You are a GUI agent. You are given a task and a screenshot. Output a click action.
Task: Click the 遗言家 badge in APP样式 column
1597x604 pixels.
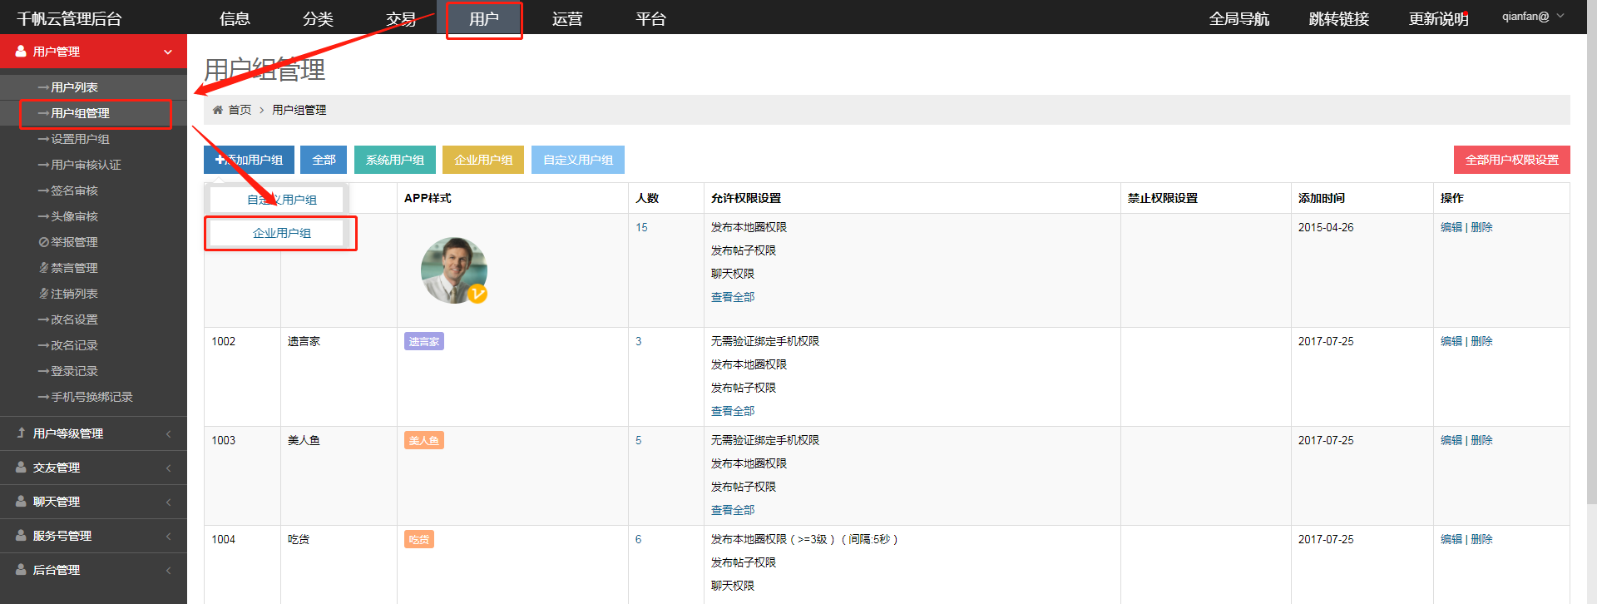424,341
